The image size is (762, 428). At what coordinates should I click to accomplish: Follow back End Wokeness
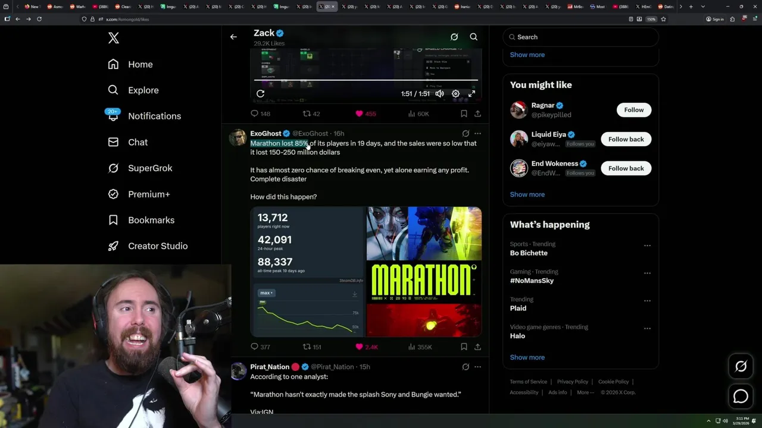point(626,168)
